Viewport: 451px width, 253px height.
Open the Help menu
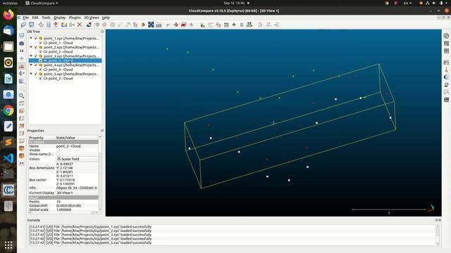coord(106,18)
